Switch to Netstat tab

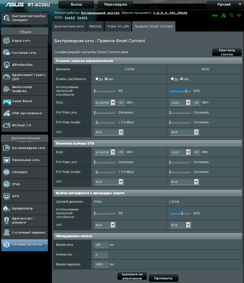tap(96, 26)
